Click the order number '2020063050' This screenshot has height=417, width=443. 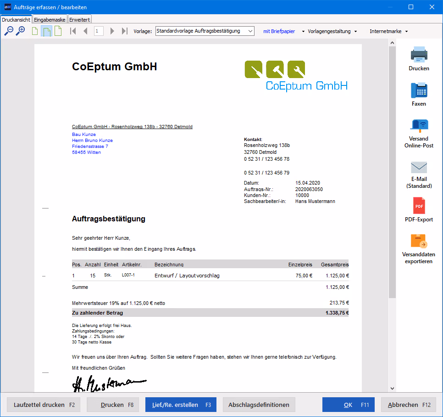point(309,189)
